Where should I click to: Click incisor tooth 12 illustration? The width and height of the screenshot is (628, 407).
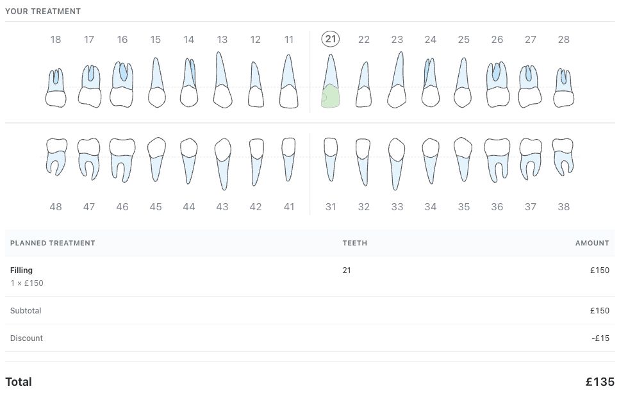point(256,85)
